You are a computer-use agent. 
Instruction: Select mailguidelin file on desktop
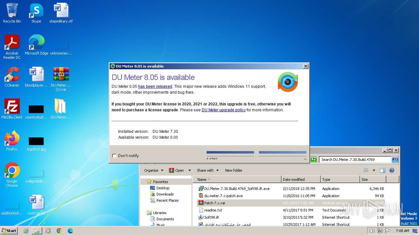36,176
